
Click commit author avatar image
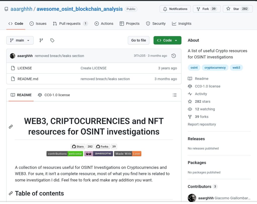[13, 56]
